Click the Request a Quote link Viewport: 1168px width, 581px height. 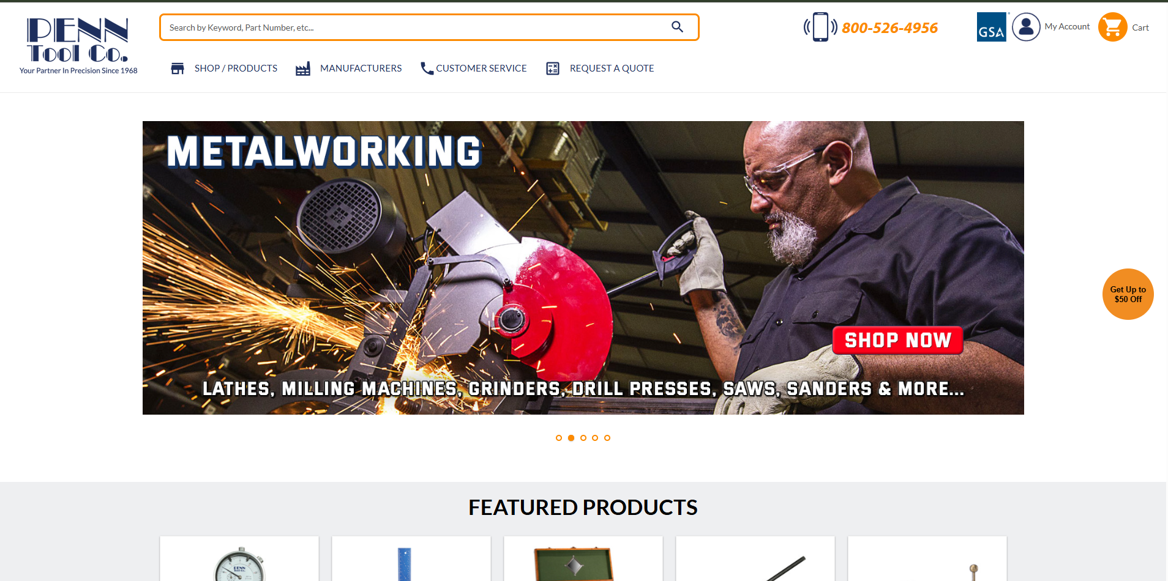pyautogui.click(x=612, y=68)
